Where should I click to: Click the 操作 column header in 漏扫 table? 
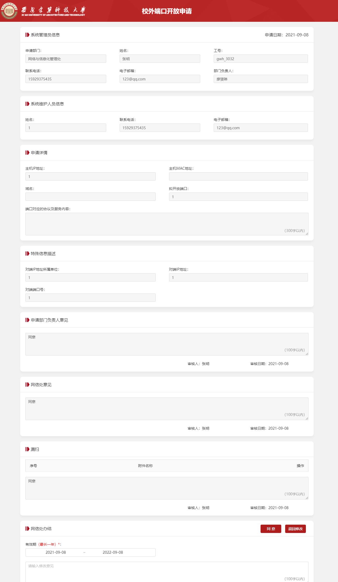tap(300, 465)
